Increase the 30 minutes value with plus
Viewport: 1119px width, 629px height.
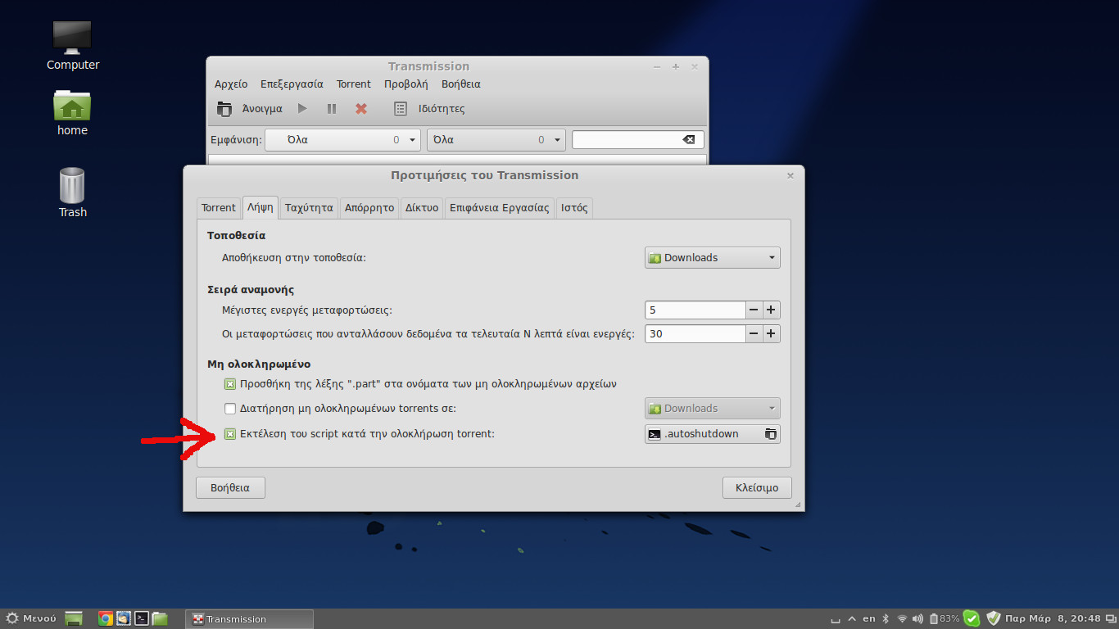coord(771,333)
